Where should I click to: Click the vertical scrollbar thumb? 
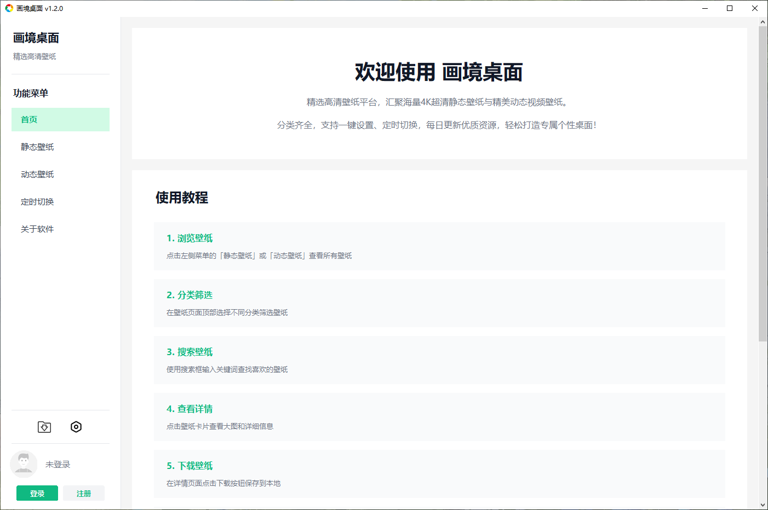click(x=763, y=183)
